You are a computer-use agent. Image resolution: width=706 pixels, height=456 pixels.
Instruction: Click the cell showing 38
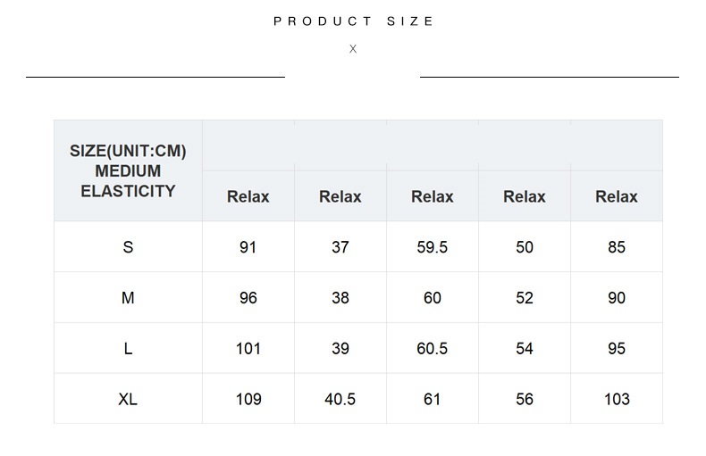pyautogui.click(x=340, y=298)
